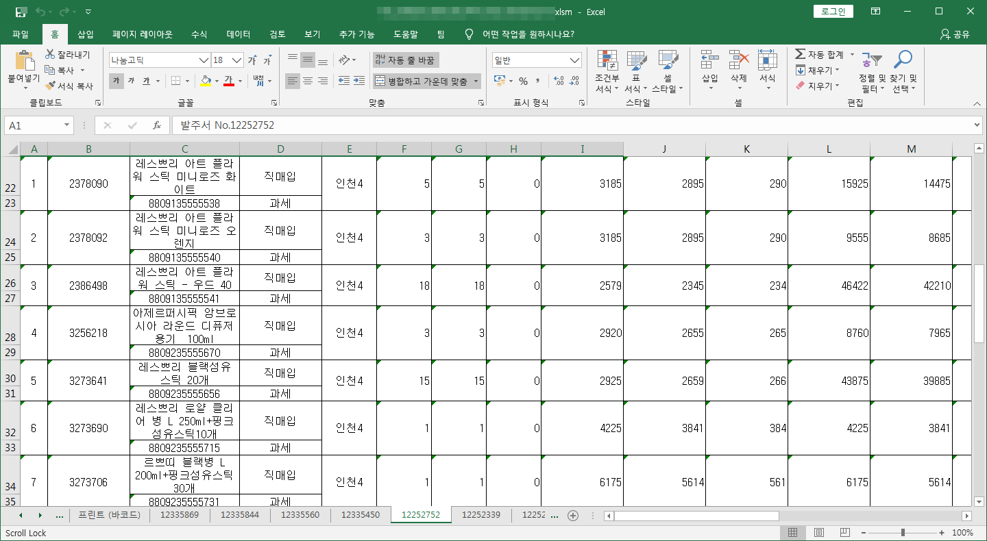Switch to sheet tab 12335869
The width and height of the screenshot is (987, 541).
pos(180,515)
